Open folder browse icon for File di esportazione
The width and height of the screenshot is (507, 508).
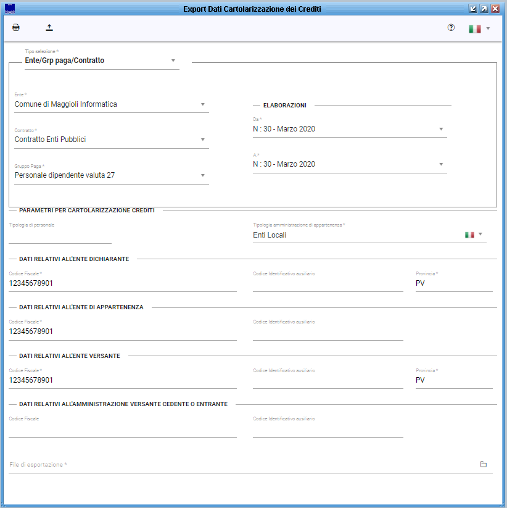(484, 464)
